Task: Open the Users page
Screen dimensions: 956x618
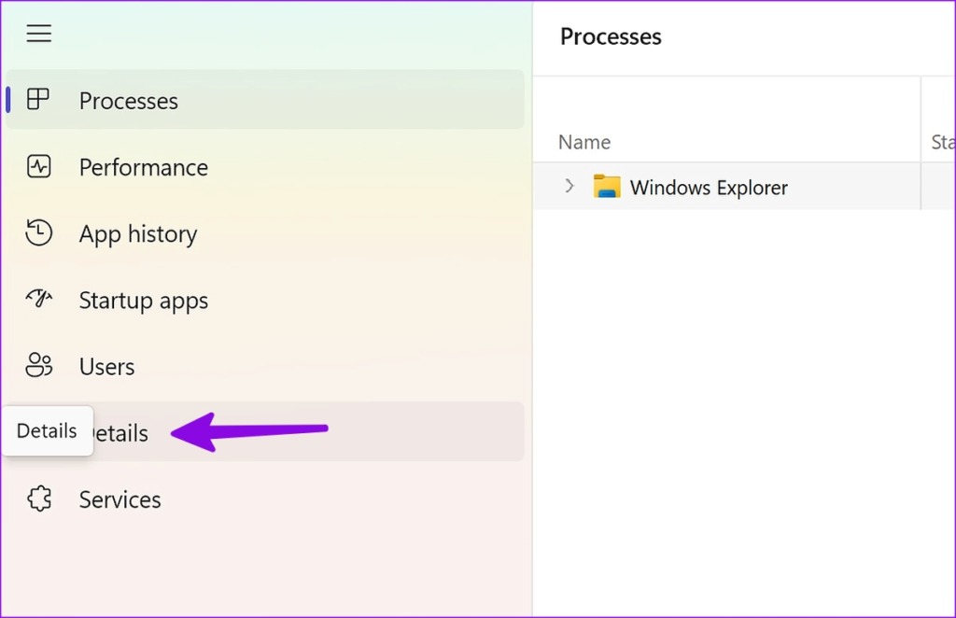Action: [106, 366]
